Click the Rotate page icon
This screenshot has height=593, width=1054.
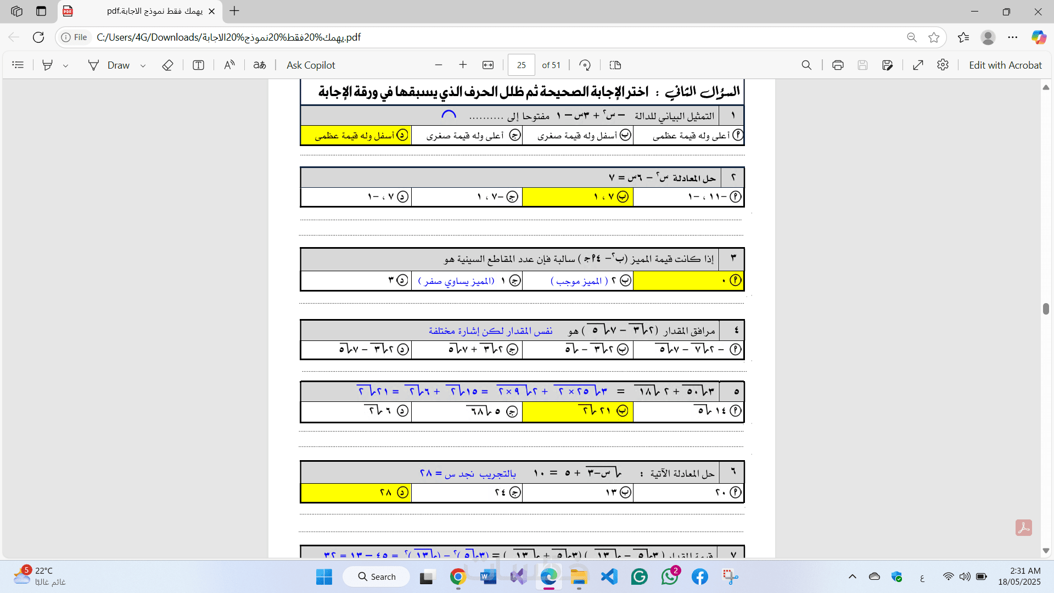point(585,65)
